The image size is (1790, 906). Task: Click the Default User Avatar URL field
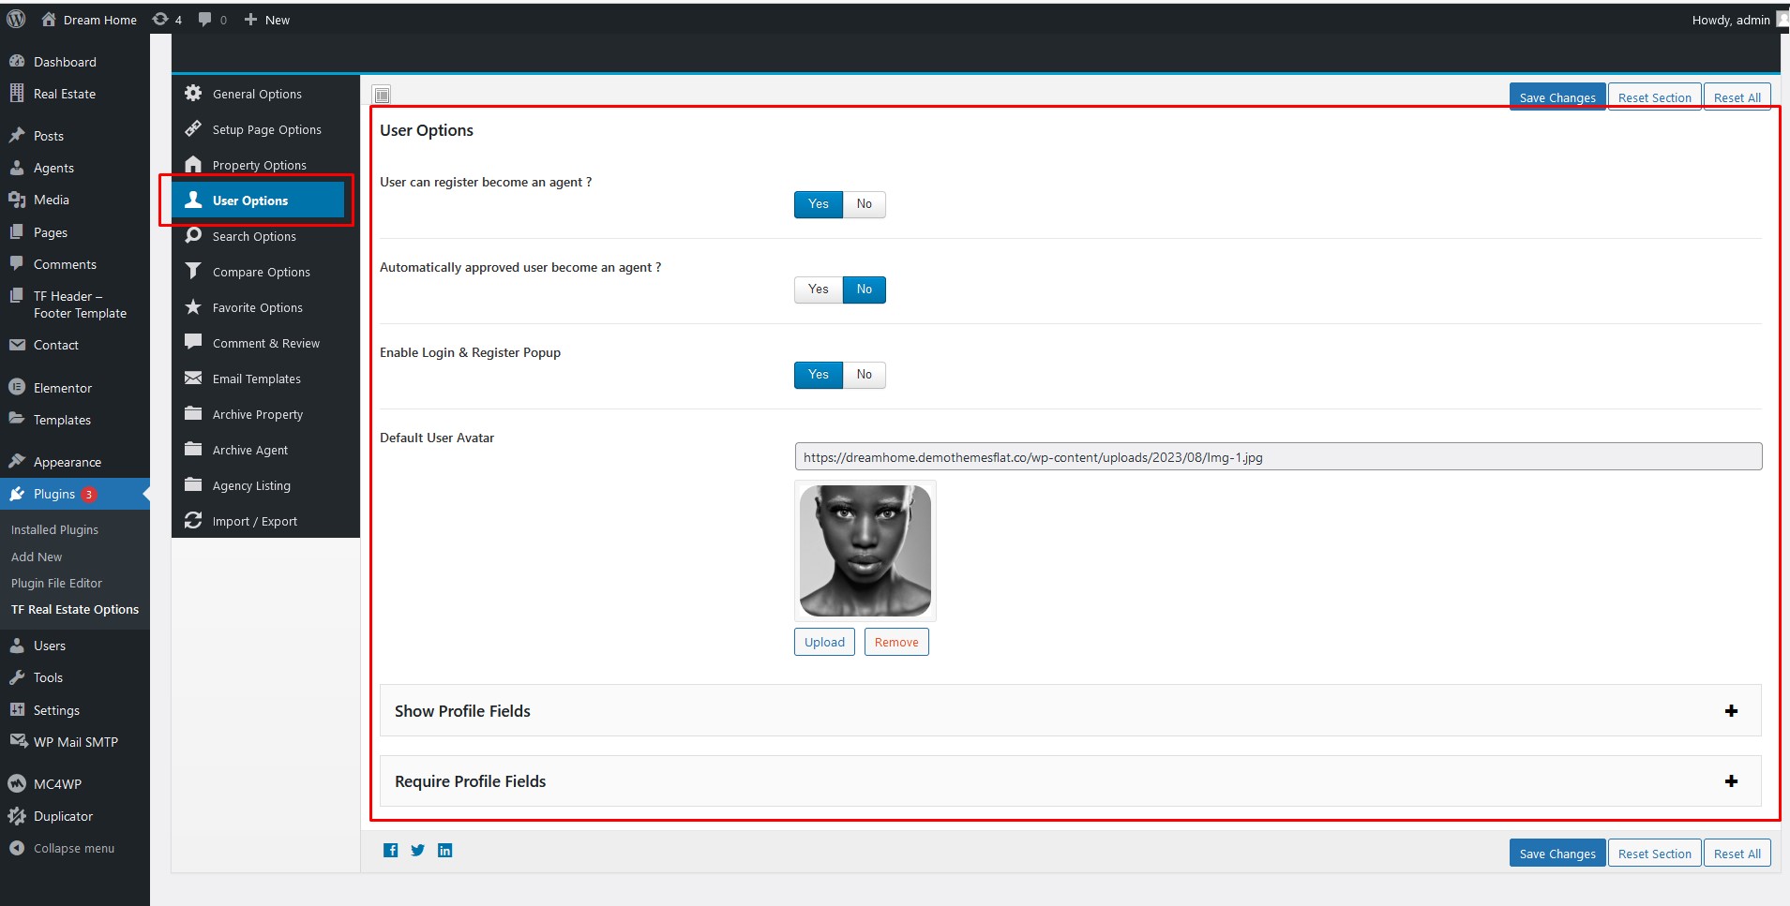click(1278, 457)
